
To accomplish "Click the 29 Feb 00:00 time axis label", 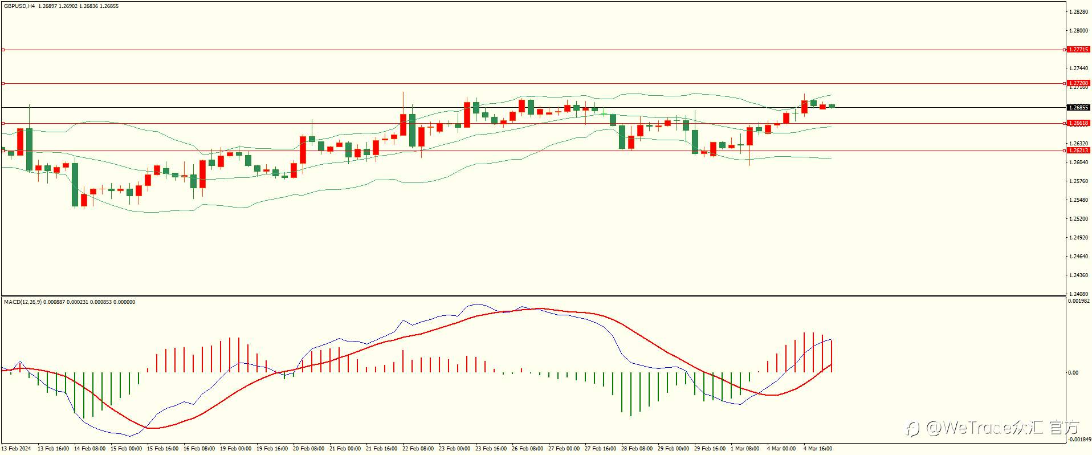I will pos(673,449).
